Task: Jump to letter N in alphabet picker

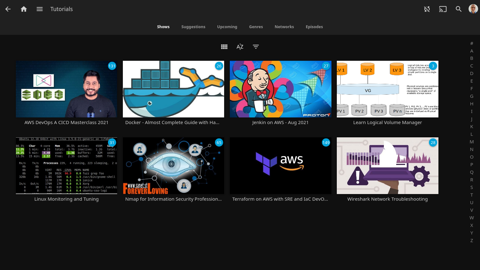Action: [472, 150]
